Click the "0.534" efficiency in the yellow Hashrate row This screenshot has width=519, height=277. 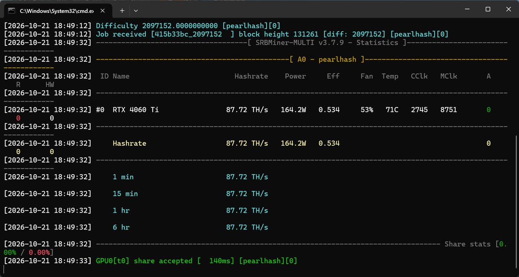click(x=329, y=143)
